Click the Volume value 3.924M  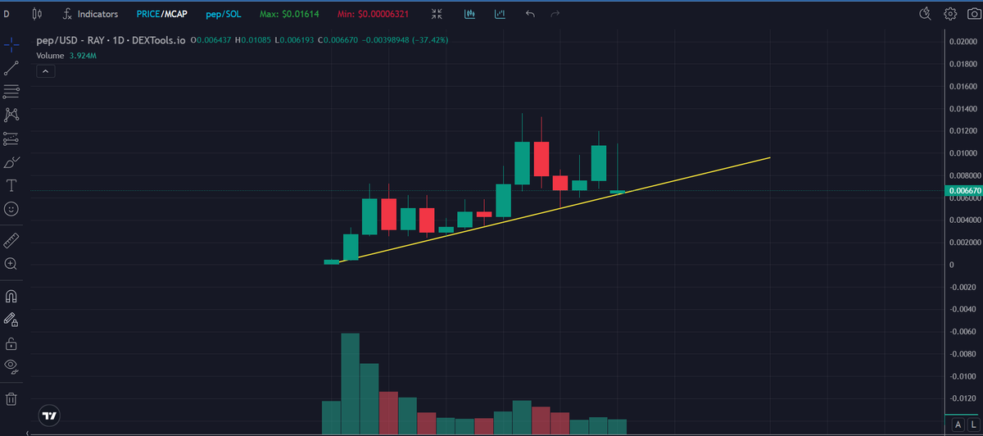pos(84,56)
